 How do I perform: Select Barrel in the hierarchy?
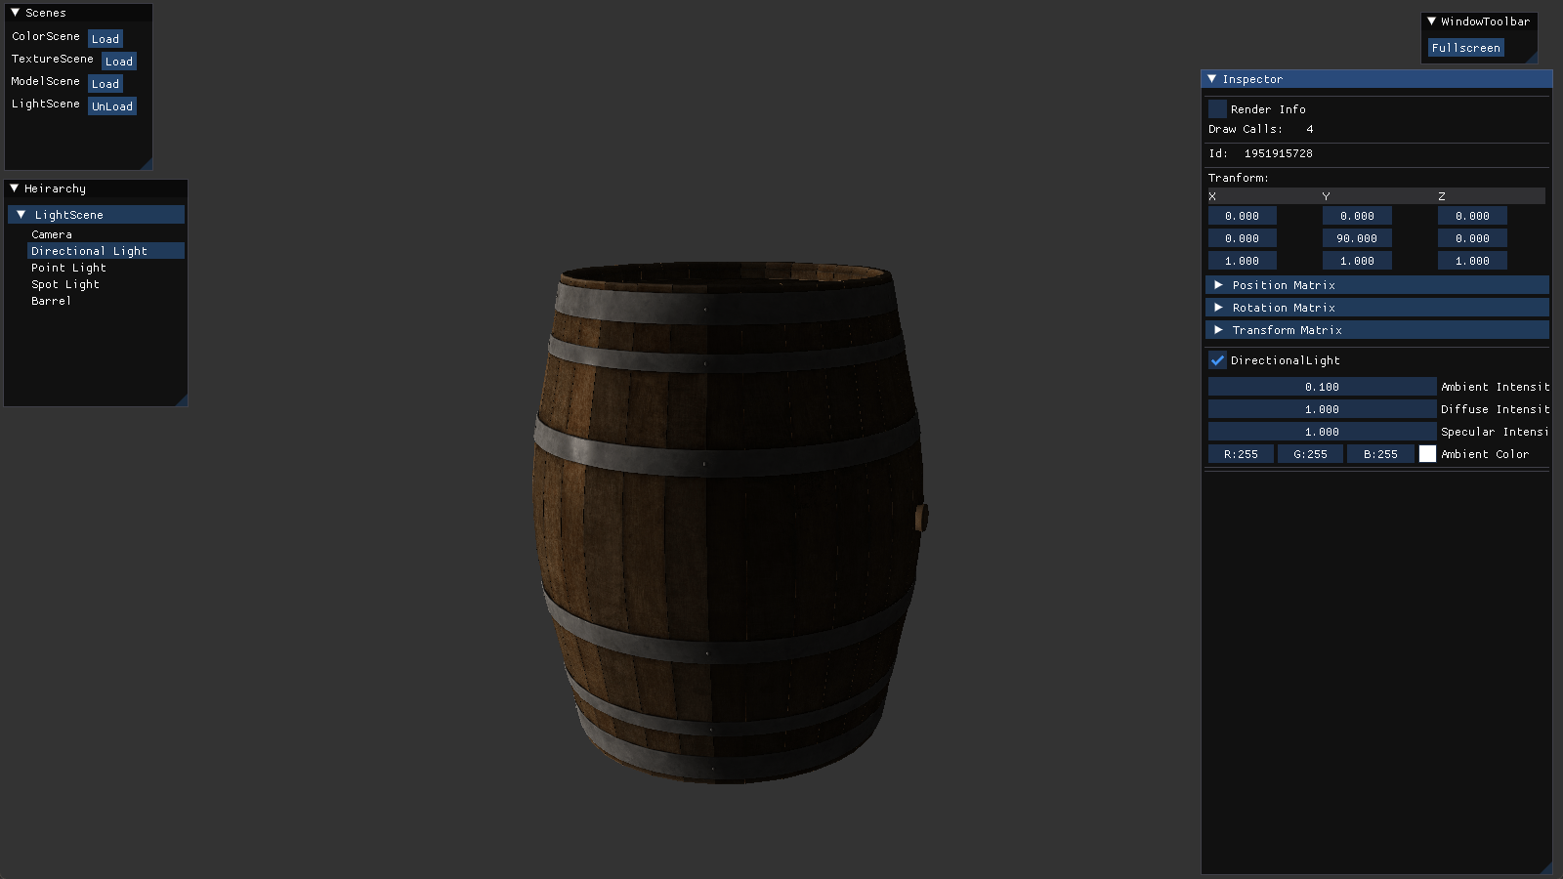pyautogui.click(x=51, y=301)
